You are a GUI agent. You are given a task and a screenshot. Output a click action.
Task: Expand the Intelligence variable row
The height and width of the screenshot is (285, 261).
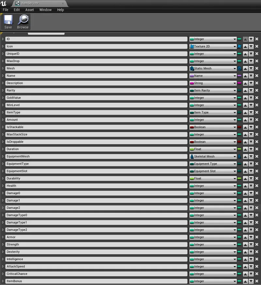tap(3, 259)
